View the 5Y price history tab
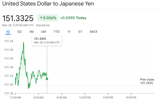 pos(80,32)
